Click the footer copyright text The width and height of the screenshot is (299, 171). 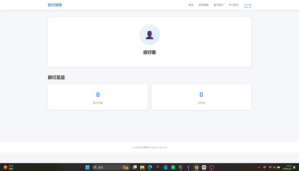pyautogui.click(x=149, y=148)
